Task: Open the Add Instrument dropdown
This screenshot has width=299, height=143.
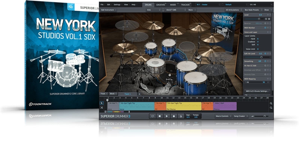Action: coord(108,10)
